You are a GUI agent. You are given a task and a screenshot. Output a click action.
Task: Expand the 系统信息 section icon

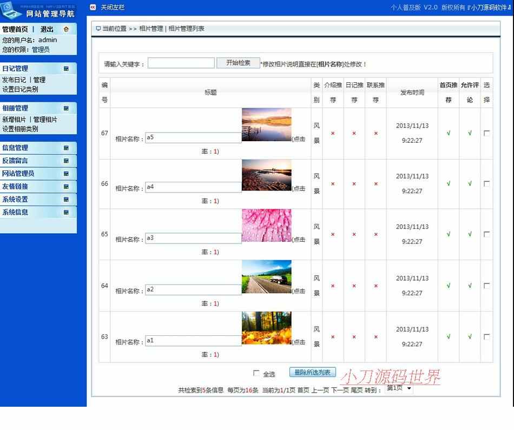tap(66, 212)
